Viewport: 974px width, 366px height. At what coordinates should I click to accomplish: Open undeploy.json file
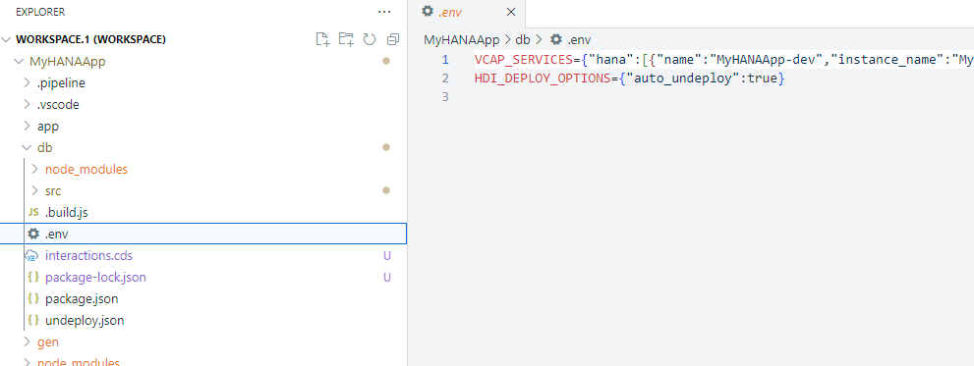pyautogui.click(x=85, y=321)
